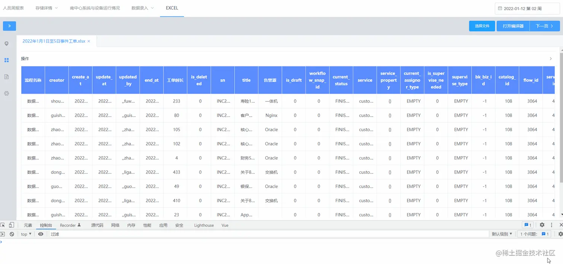Open DevTools settings gear icon
This screenshot has height=264, width=563.
pyautogui.click(x=542, y=225)
